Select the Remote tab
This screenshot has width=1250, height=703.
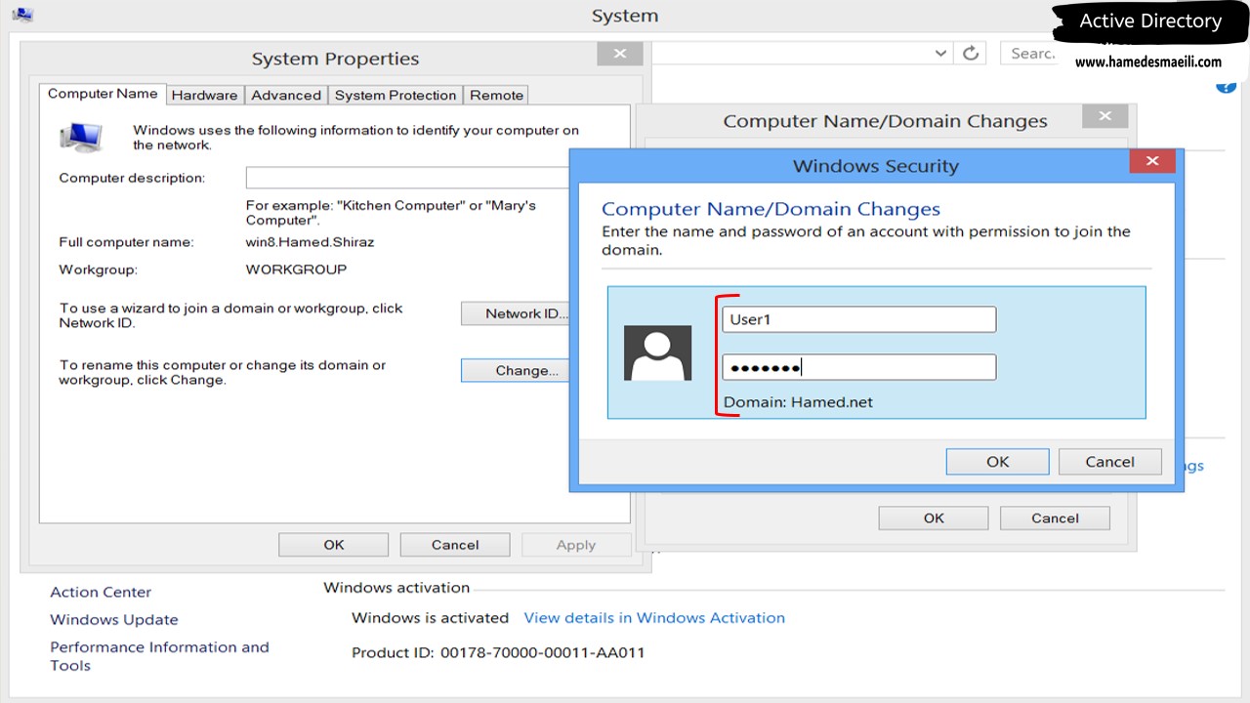[x=496, y=95]
